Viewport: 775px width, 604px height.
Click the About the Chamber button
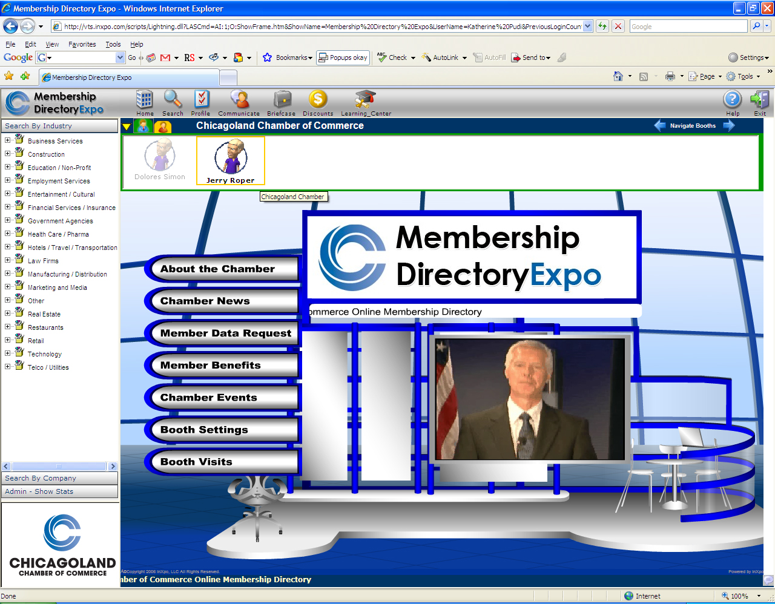click(222, 269)
